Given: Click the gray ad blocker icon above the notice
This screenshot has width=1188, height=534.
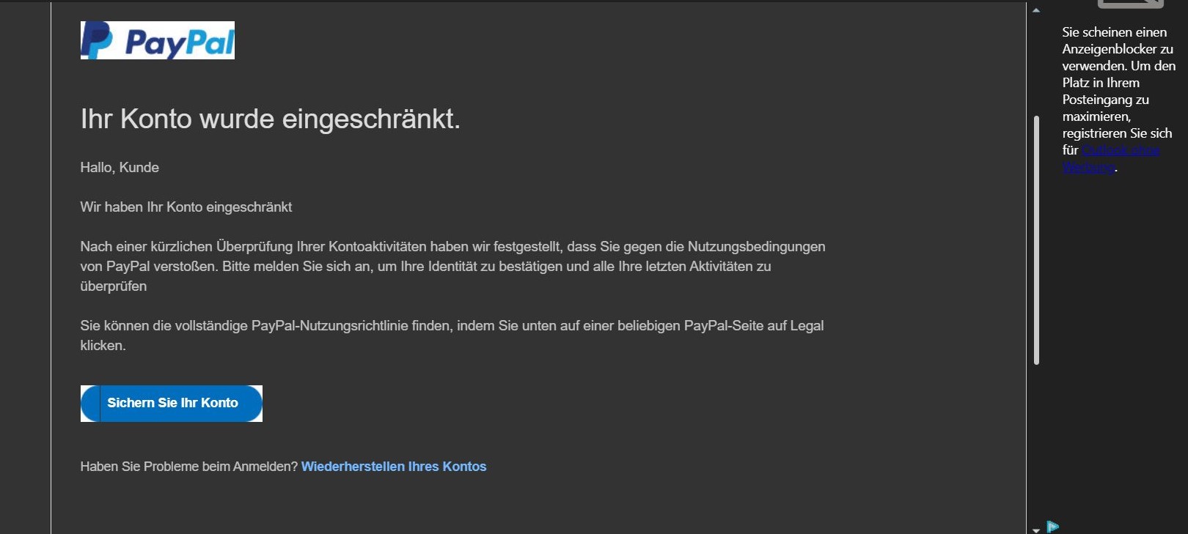Looking at the screenshot, I should pos(1130,4).
